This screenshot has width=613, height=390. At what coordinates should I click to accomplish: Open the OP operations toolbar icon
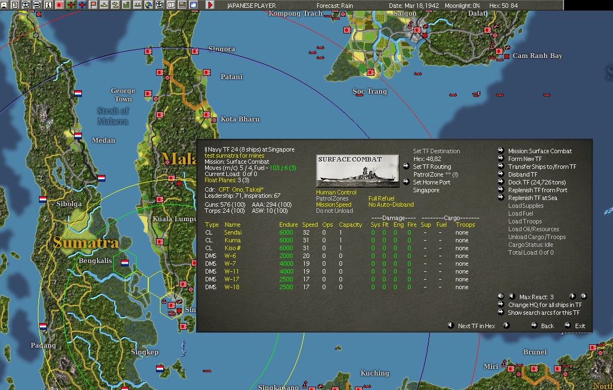[171, 5]
